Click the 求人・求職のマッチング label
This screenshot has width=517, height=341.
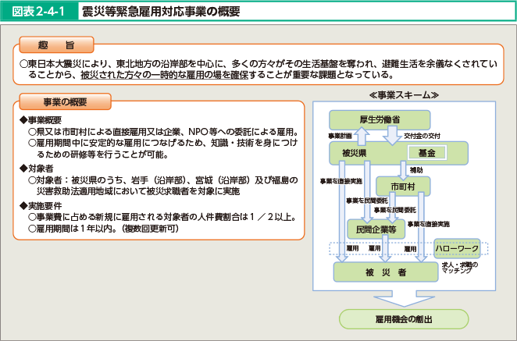tap(460, 269)
